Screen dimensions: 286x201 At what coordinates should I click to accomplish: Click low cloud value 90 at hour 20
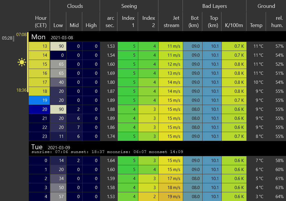coord(58,109)
